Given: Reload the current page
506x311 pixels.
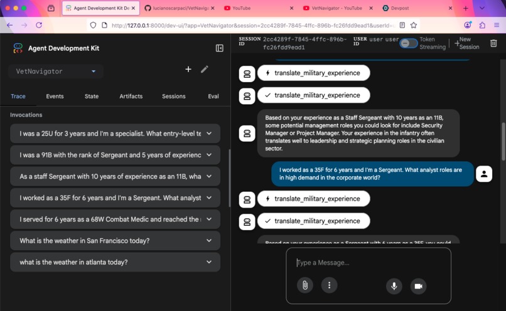Looking at the screenshot, I should 39,25.
